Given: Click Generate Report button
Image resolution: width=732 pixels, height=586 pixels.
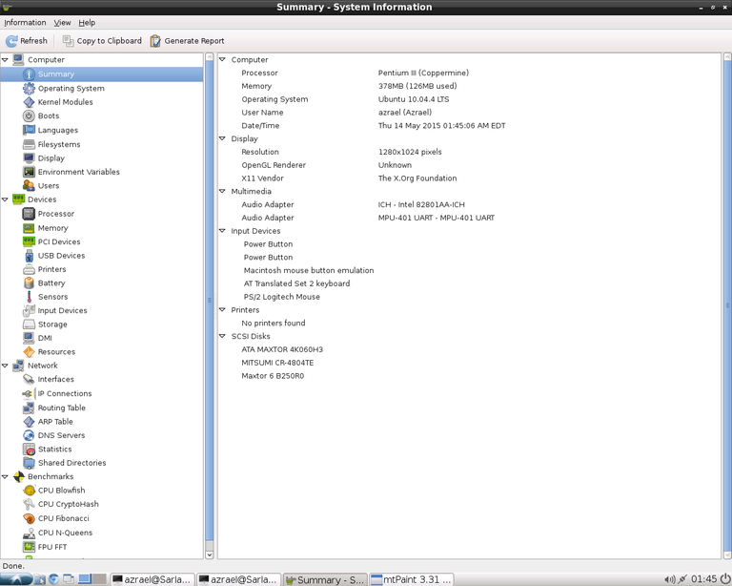Looking at the screenshot, I should point(187,41).
